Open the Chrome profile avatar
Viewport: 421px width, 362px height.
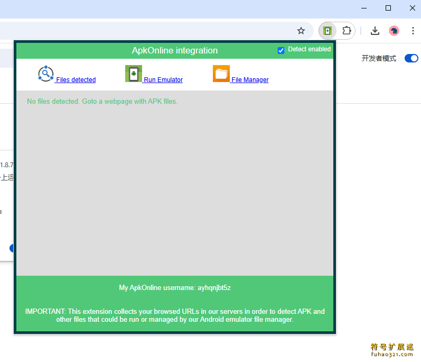[x=394, y=31]
